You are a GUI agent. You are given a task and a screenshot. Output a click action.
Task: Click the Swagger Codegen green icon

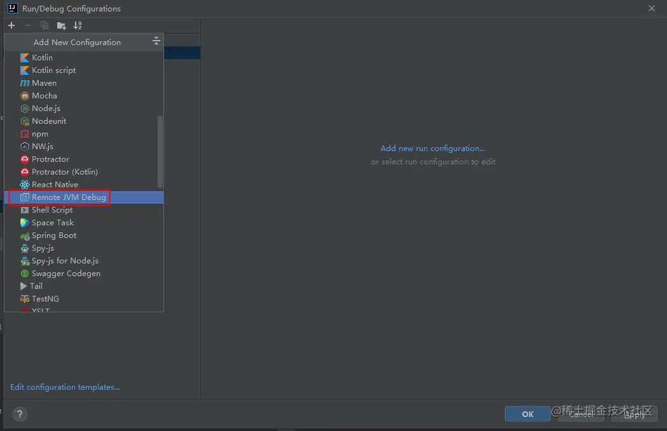click(x=25, y=274)
